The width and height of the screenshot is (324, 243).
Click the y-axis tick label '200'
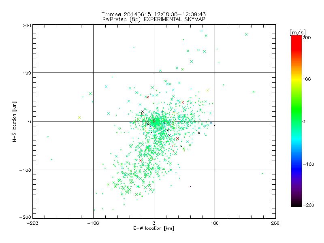(x=27, y=26)
